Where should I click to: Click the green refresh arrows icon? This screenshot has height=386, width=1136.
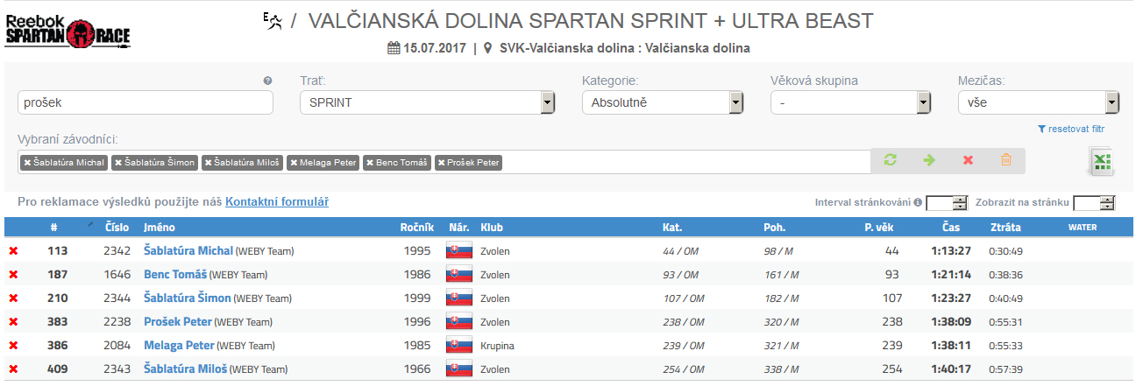point(890,160)
